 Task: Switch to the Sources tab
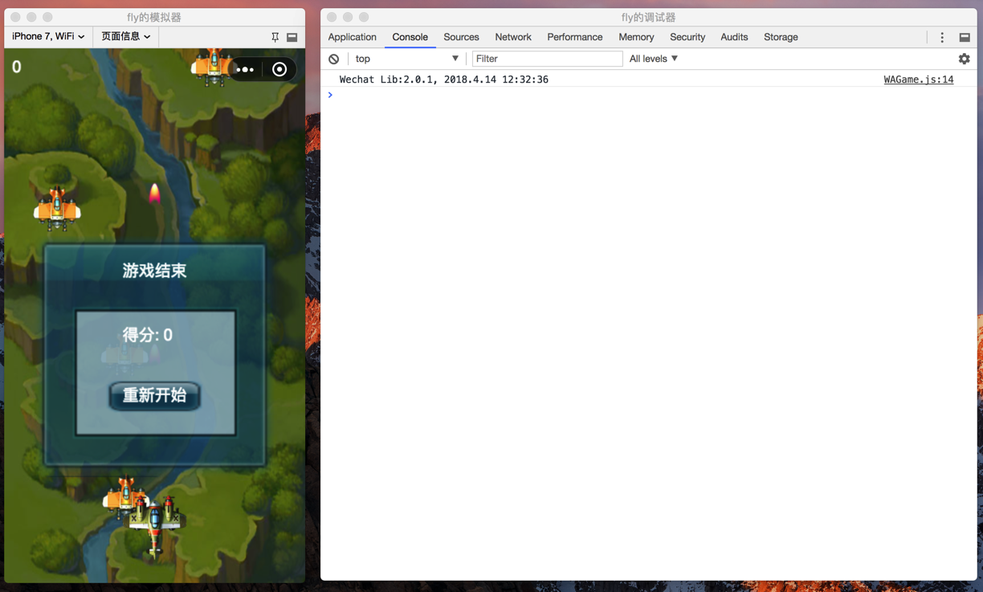[461, 37]
